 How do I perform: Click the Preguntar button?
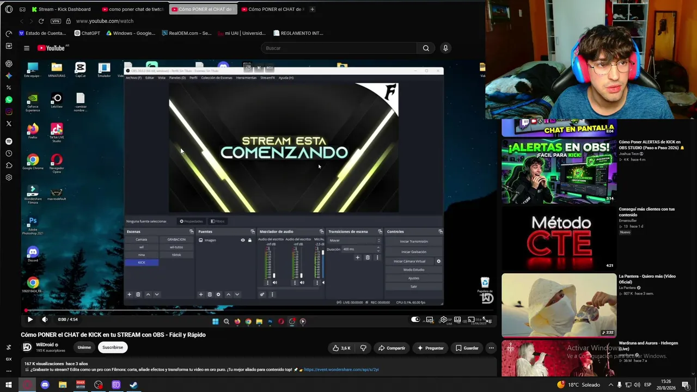pos(430,348)
